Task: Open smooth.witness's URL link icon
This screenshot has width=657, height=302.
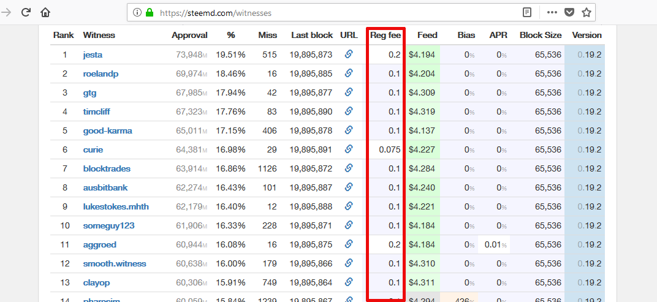Action: [x=349, y=263]
